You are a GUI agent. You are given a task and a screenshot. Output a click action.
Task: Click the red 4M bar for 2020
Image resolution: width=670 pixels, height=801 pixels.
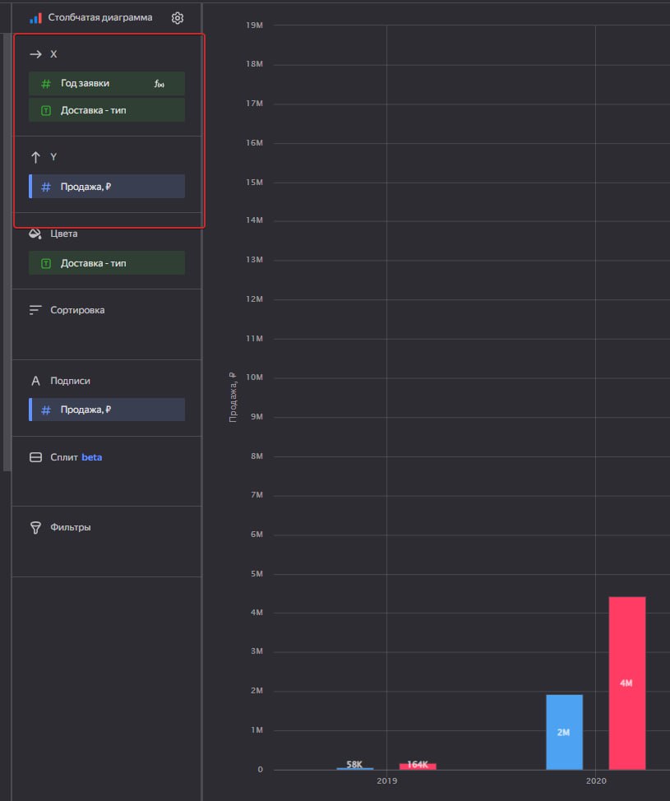pyautogui.click(x=627, y=683)
